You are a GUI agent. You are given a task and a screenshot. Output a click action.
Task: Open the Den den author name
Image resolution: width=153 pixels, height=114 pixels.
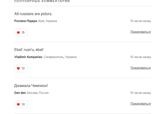pos(20,93)
